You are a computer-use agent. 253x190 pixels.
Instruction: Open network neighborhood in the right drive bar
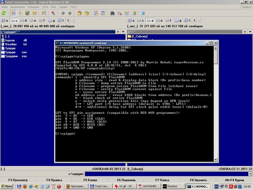coord(187,20)
